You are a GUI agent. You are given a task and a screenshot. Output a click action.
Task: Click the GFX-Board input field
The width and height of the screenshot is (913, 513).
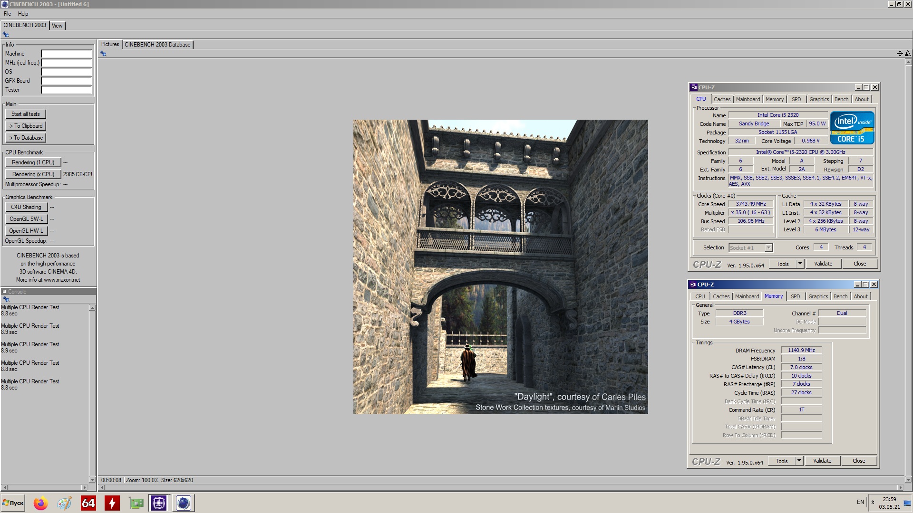click(66, 81)
